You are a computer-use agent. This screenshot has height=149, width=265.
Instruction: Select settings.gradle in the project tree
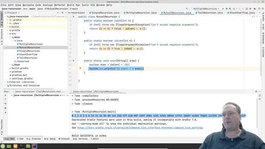coord(21,79)
